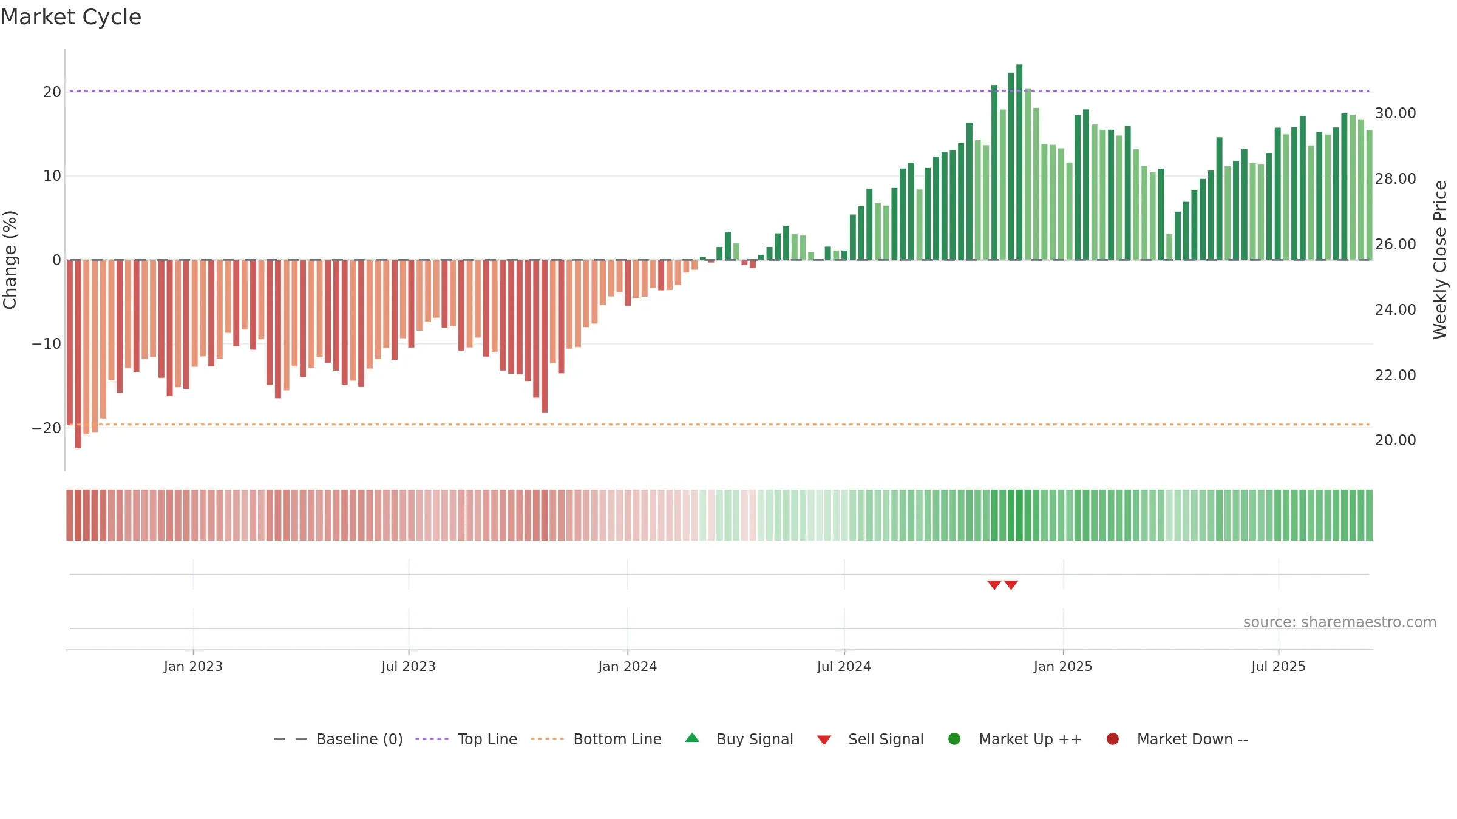Click the purple dotted Top Line legend swatch
The width and height of the screenshot is (1457, 819).
pos(432,739)
